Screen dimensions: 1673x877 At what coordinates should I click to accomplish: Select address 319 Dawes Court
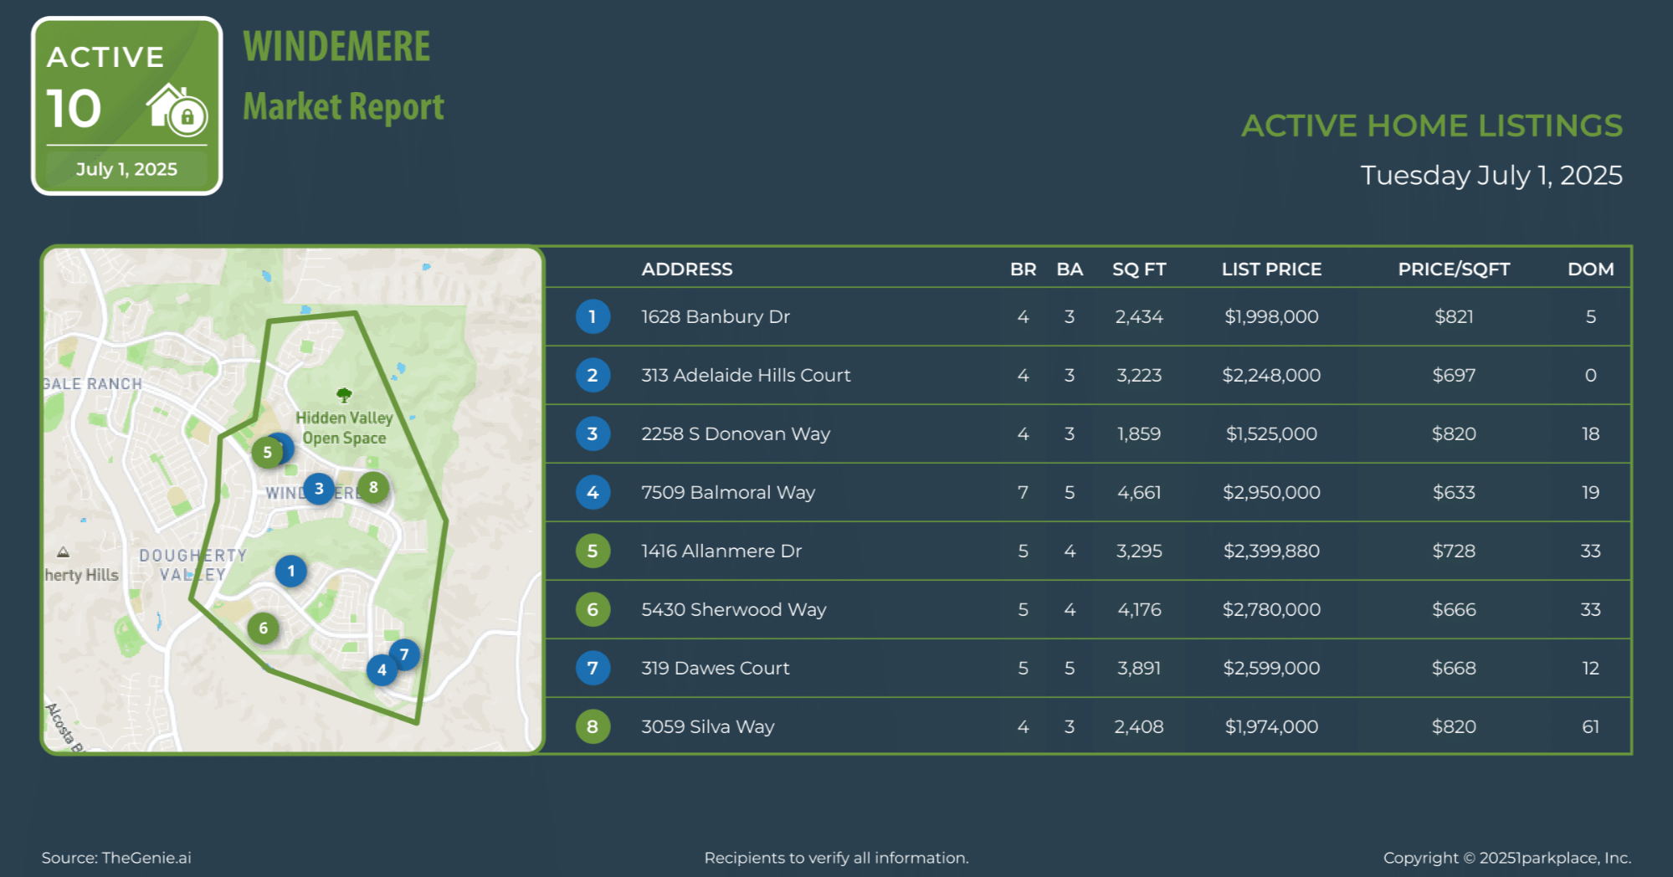click(x=716, y=669)
